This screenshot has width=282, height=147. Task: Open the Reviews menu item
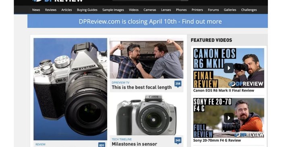51,10
